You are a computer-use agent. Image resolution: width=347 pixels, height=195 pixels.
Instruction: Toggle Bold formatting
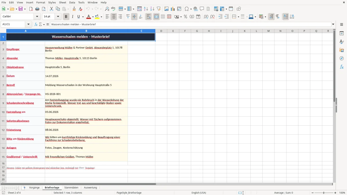coord(66,17)
